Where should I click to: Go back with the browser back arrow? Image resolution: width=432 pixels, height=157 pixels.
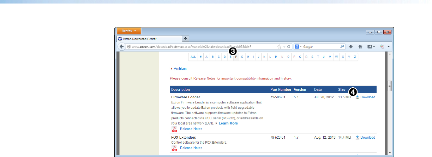coord(121,46)
